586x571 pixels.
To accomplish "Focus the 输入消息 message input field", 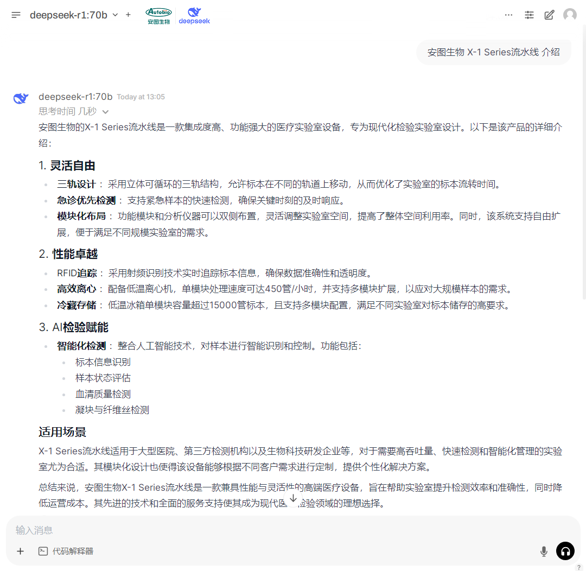I will pos(293,530).
